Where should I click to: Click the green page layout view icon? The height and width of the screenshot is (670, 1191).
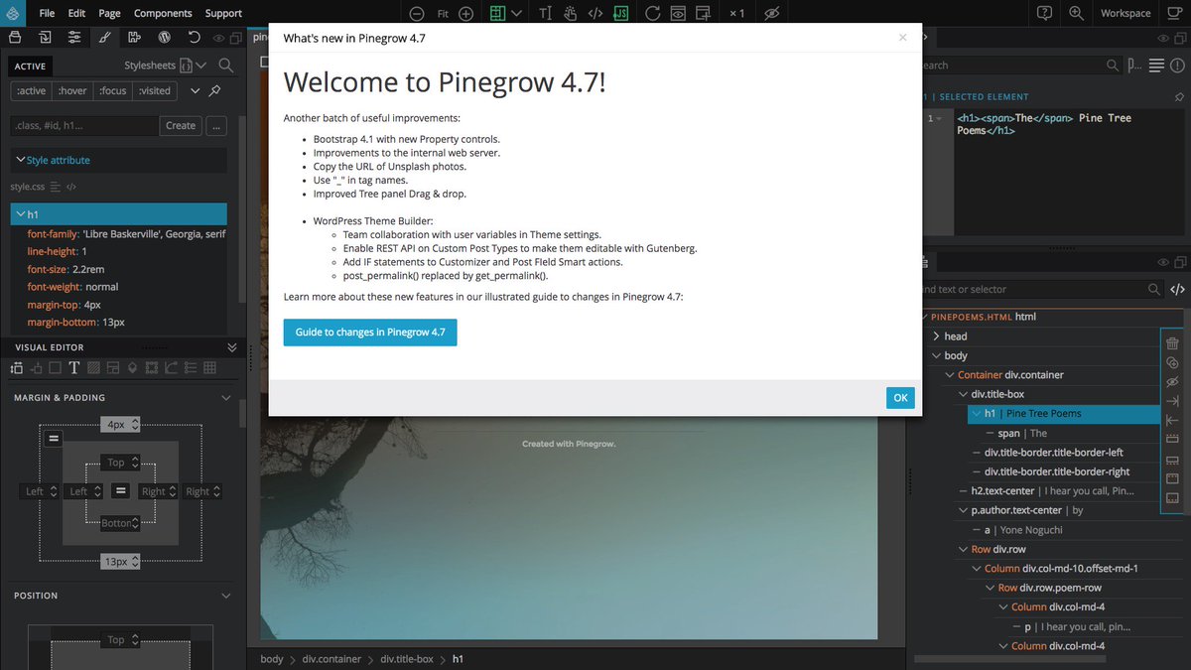pyautogui.click(x=497, y=14)
